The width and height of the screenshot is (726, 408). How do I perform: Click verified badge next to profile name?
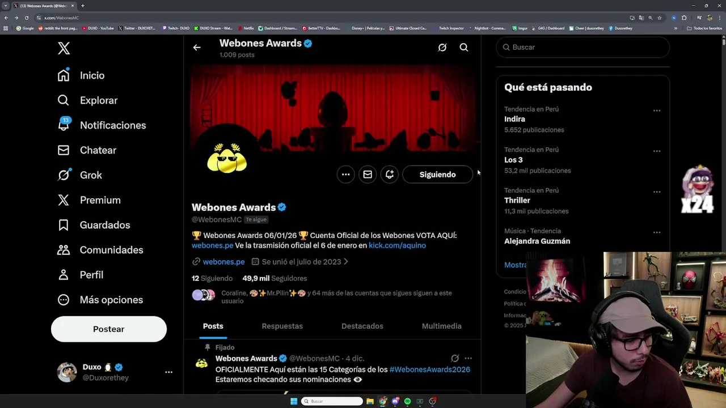pos(282,207)
